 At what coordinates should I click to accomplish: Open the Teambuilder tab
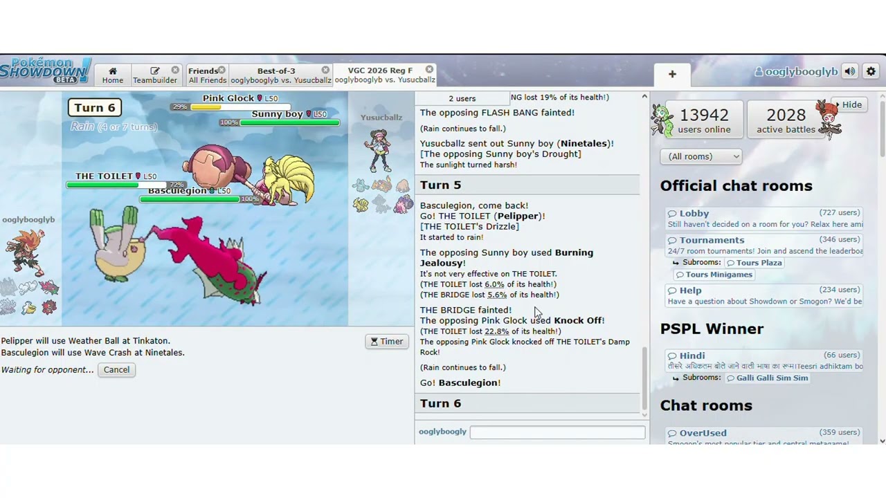pos(154,75)
